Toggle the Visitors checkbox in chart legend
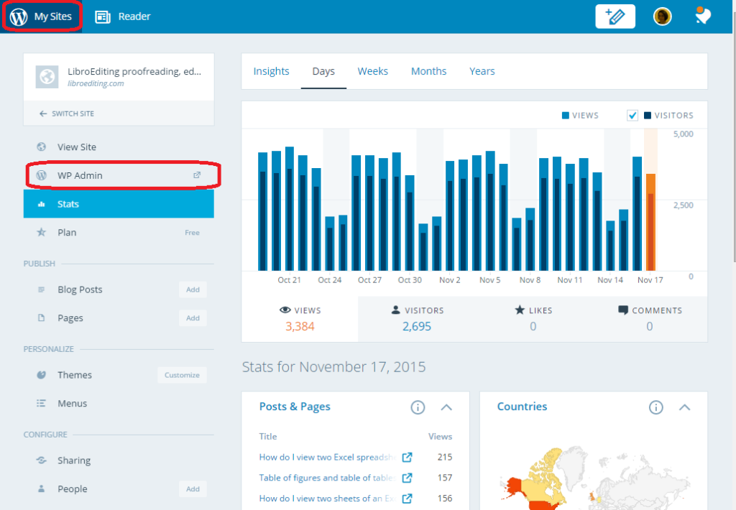The width and height of the screenshot is (736, 510). click(x=632, y=116)
